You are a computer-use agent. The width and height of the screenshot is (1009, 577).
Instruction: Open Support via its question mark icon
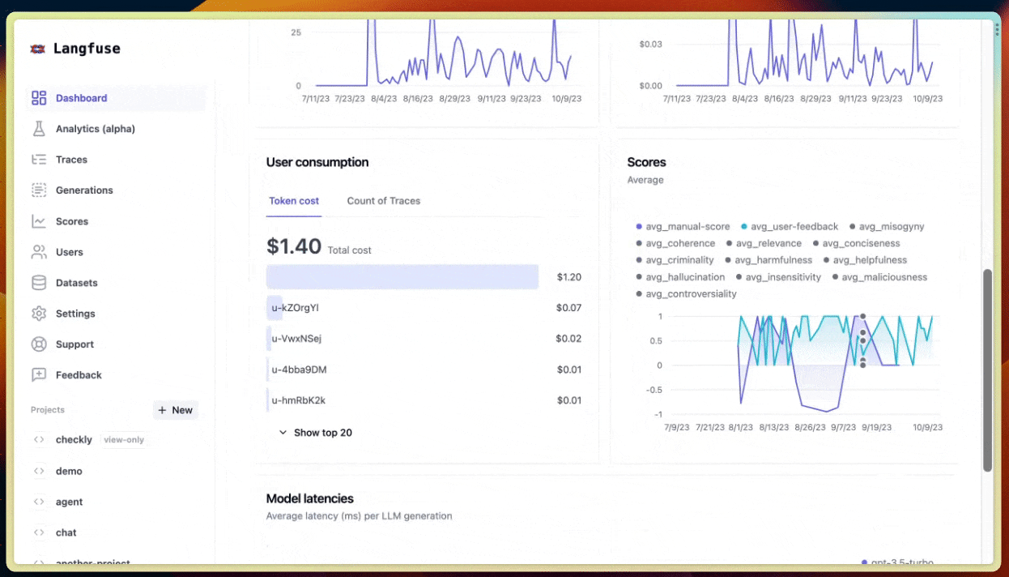point(38,344)
